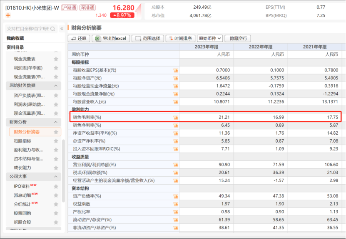
Task: Click the 深港通 tag
Action: [x=87, y=8]
